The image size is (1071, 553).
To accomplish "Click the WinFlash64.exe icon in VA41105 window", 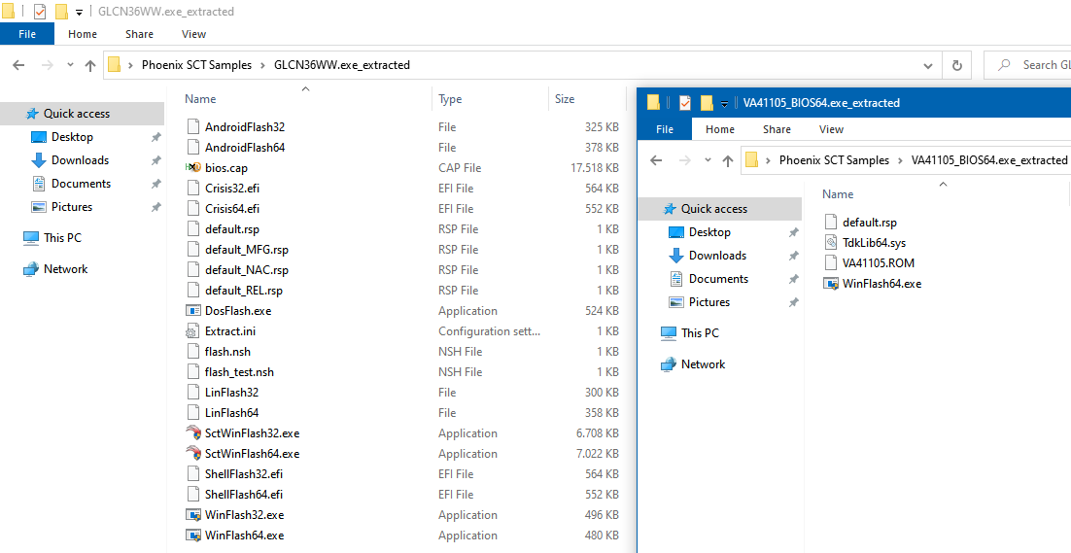I will (x=831, y=284).
